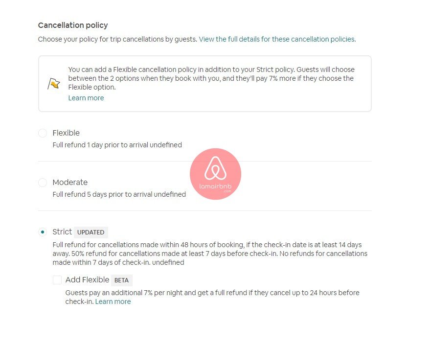Choose the Moderate policy radio button
This screenshot has width=431, height=348.
(x=43, y=183)
